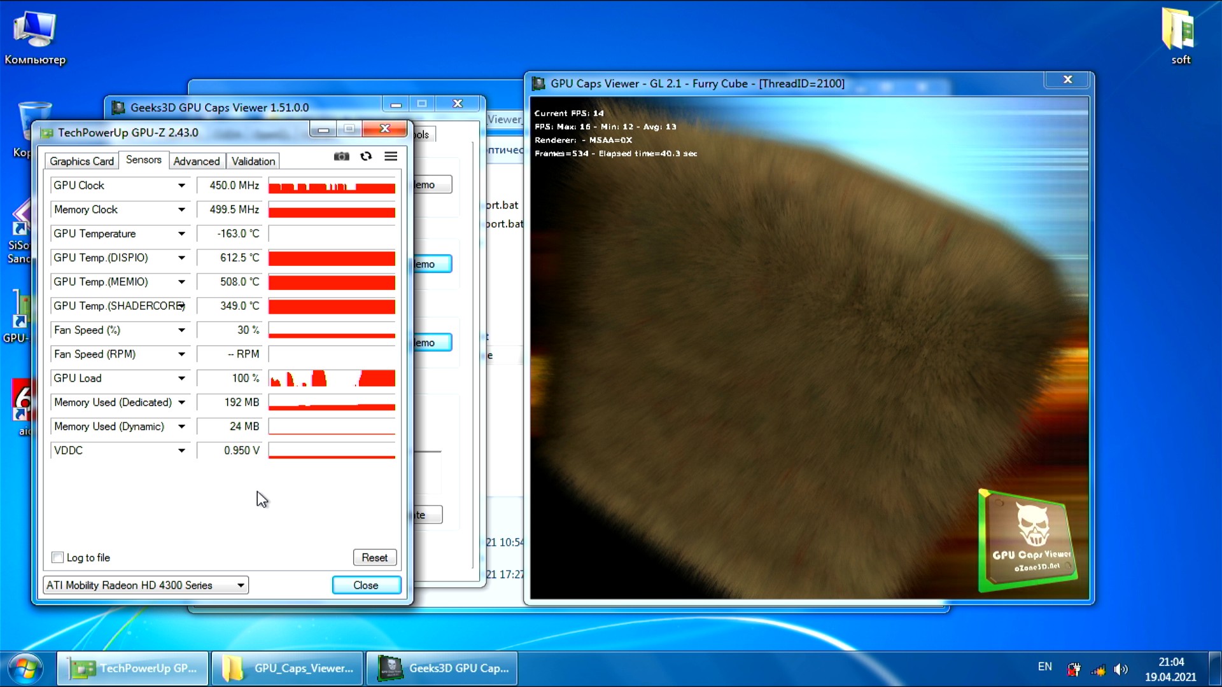Expand the GPU Load sensor dropdown
Screen dimensions: 1222x687
[181, 378]
